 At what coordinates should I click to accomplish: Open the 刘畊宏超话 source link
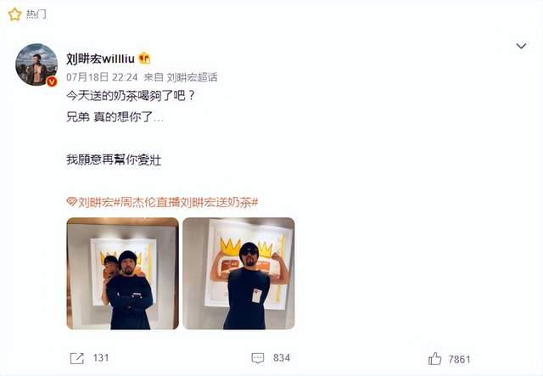tap(193, 77)
